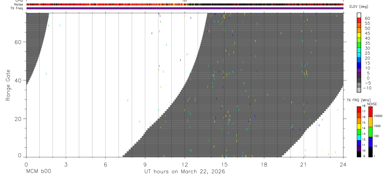The height and width of the screenshot is (178, 386).
Task: Click the dark gray -5–0 degree ELEV swatch
Action: (359, 80)
